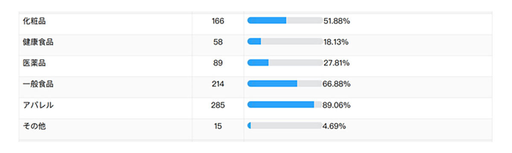512x153 pixels.
Task: Click the 化粧品 row label
Action: point(34,21)
